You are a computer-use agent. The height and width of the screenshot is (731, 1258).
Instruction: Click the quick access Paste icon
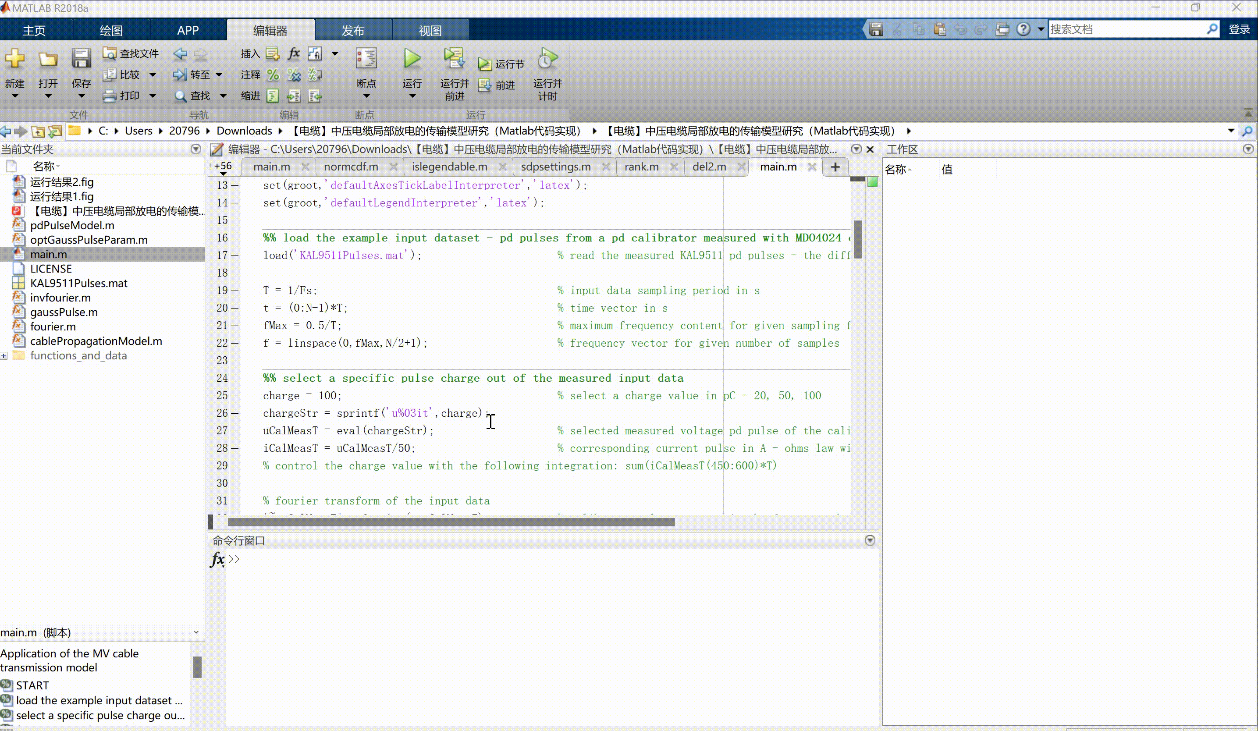(x=939, y=29)
